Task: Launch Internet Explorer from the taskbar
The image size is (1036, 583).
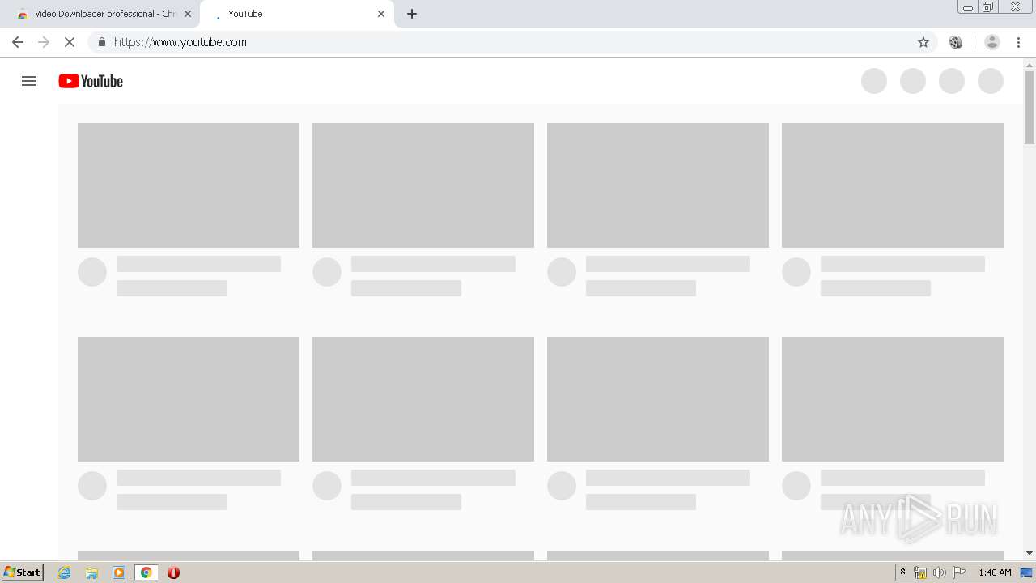Action: [x=65, y=572]
